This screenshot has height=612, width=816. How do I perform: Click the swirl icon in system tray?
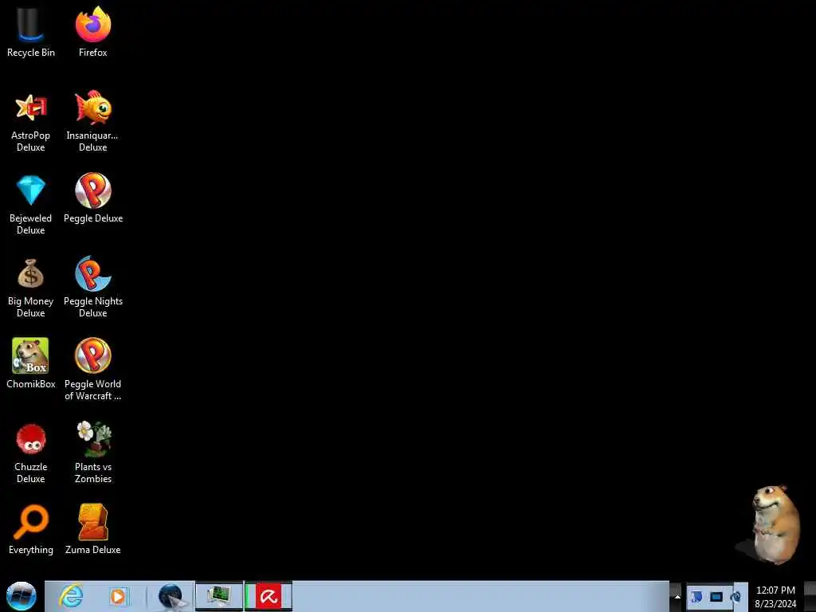pyautogui.click(x=736, y=596)
